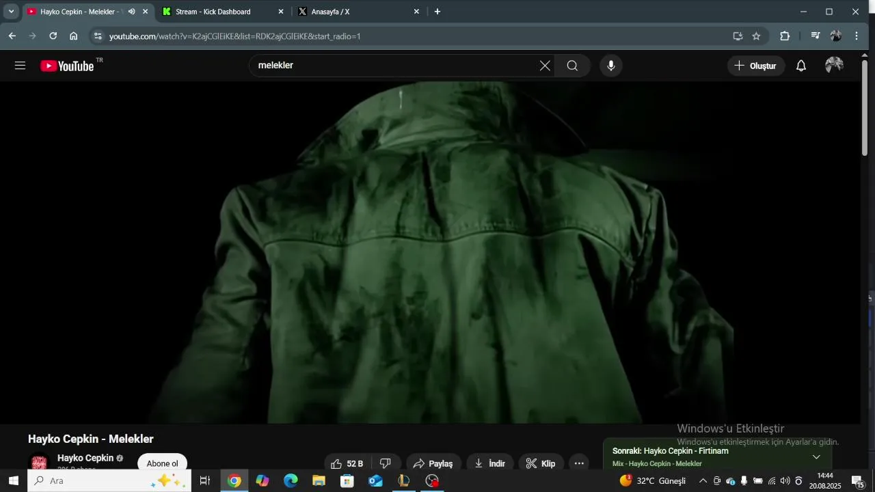This screenshot has width=875, height=492.
Task: View site information in address bar
Action: pos(98,36)
